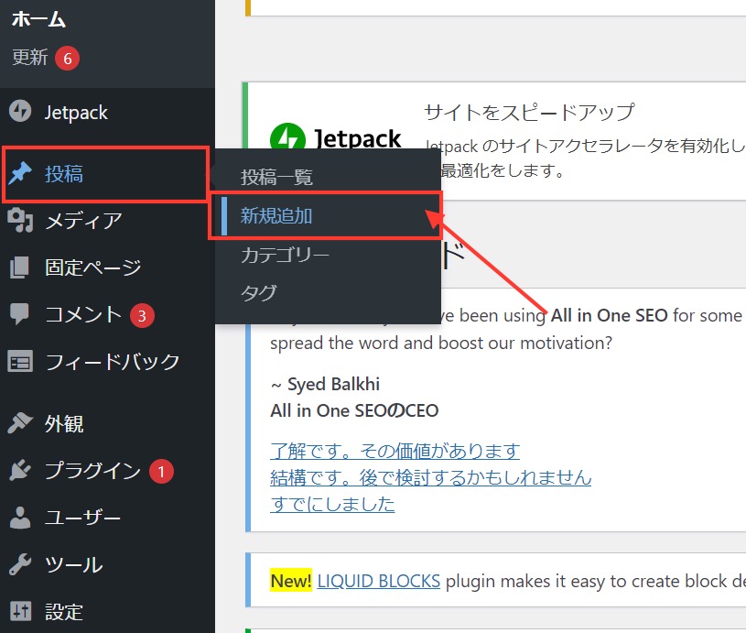Click the 設定 sliders icon
746x633 pixels.
[19, 611]
